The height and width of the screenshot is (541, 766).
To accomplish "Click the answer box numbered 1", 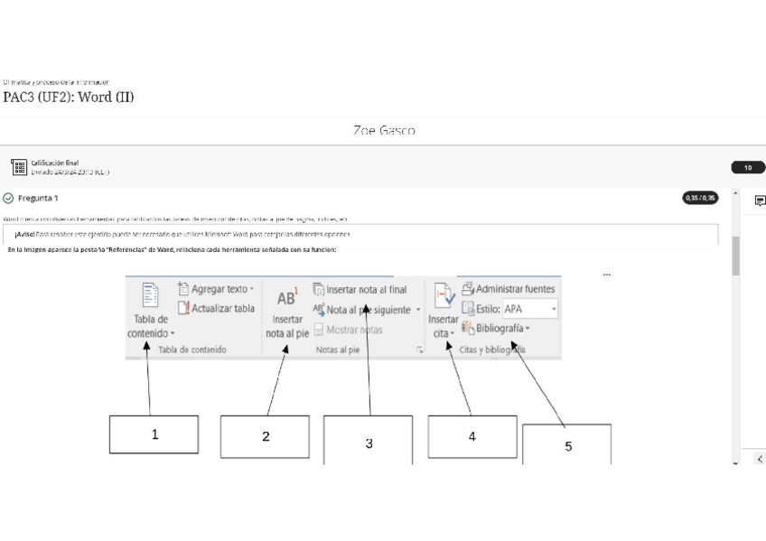I will pyautogui.click(x=154, y=434).
